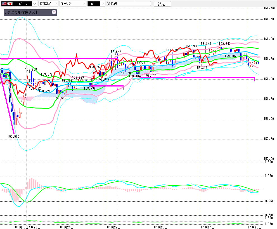Click the 04月24日 date axis marker
Viewport: 277px width, 229px height.
207,227
